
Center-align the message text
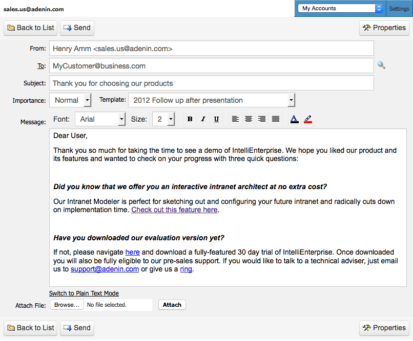click(249, 119)
